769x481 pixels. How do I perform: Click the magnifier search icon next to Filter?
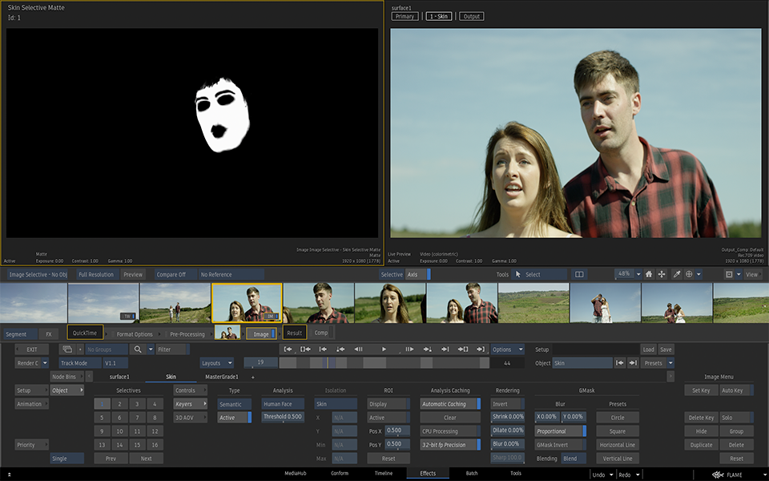pyautogui.click(x=139, y=350)
